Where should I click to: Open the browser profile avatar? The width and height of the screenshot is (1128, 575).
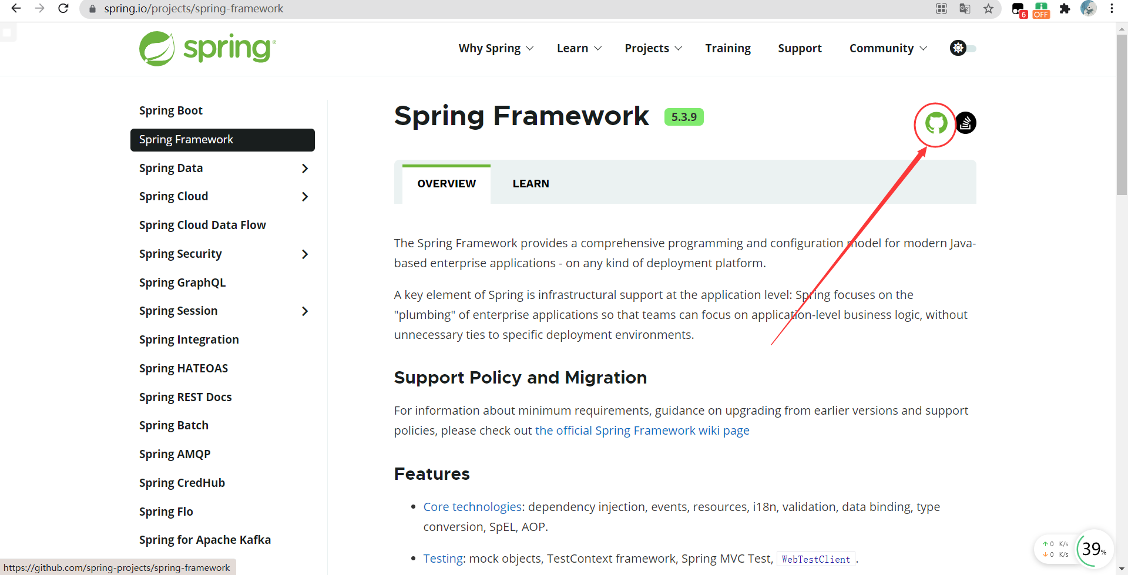[x=1088, y=8]
